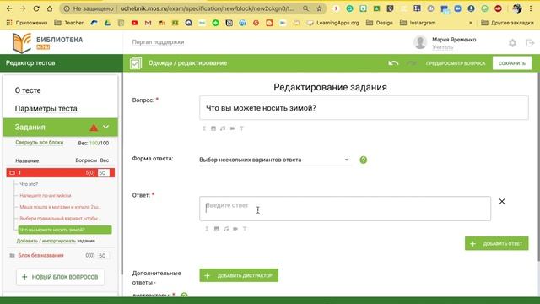Bookmark this page with star icon
Image resolution: width=540 pixels, height=304 pixels.
coord(319,8)
